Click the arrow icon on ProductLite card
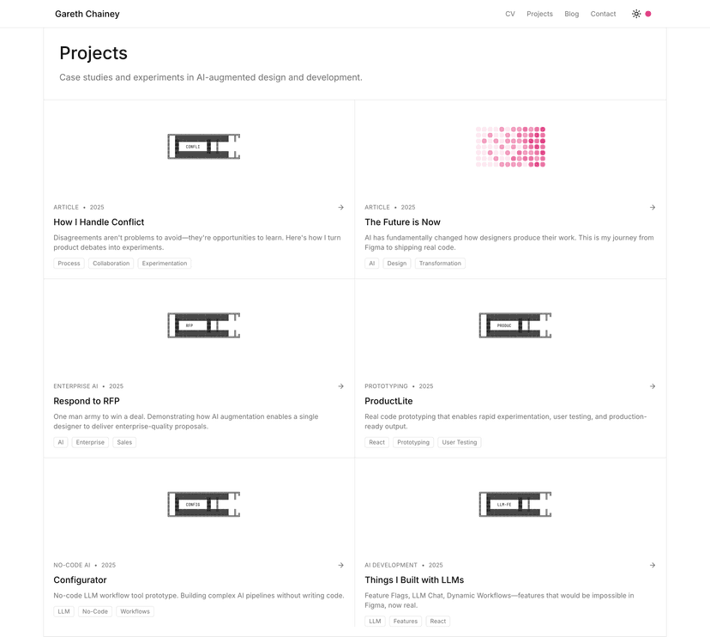The height and width of the screenshot is (637, 710). click(x=653, y=386)
